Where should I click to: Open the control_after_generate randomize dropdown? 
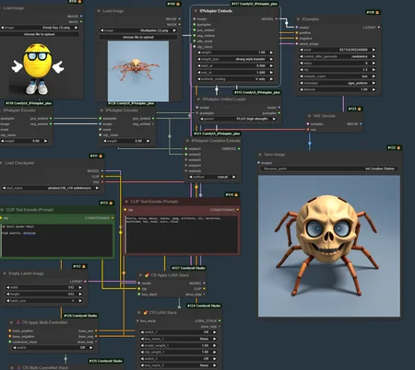[338, 56]
